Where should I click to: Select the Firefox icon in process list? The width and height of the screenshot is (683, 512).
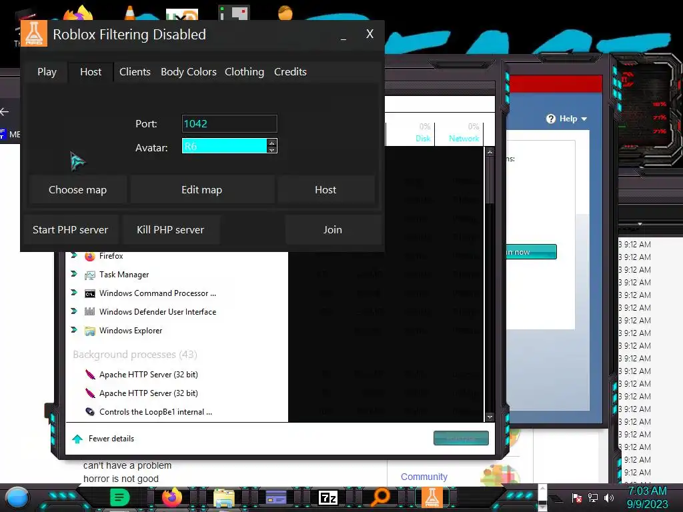90,256
